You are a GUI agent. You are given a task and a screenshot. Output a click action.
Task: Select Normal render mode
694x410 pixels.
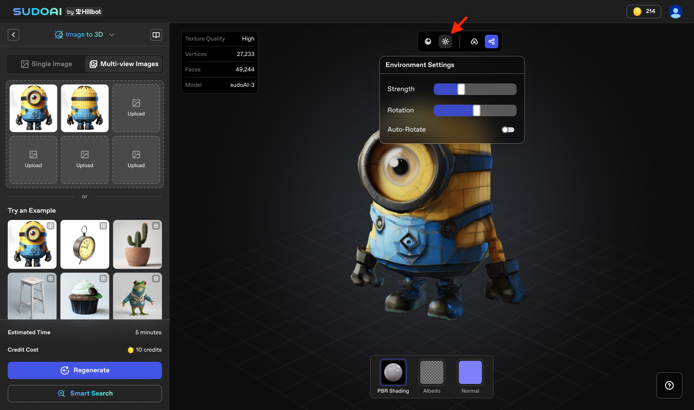(x=470, y=377)
